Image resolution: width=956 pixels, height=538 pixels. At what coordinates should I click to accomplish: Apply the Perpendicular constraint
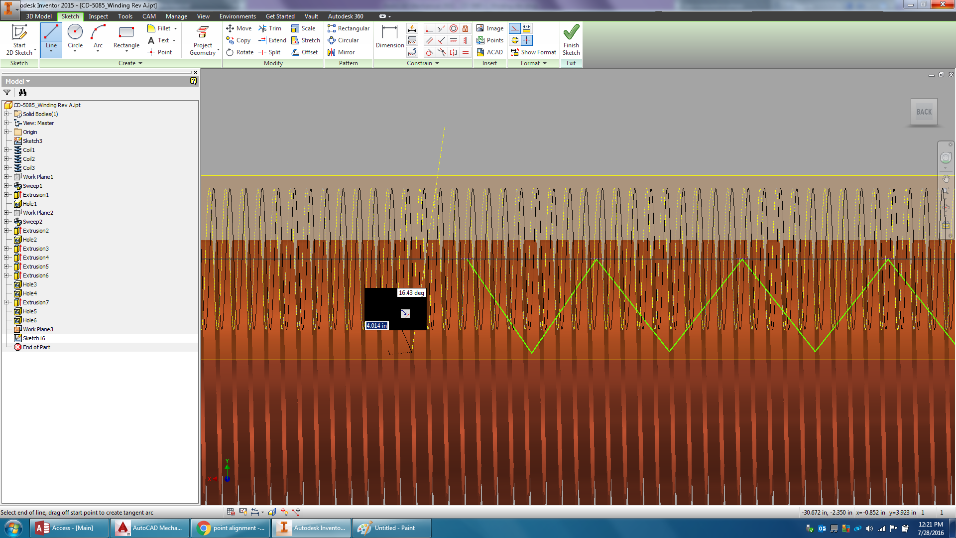pyautogui.click(x=429, y=28)
